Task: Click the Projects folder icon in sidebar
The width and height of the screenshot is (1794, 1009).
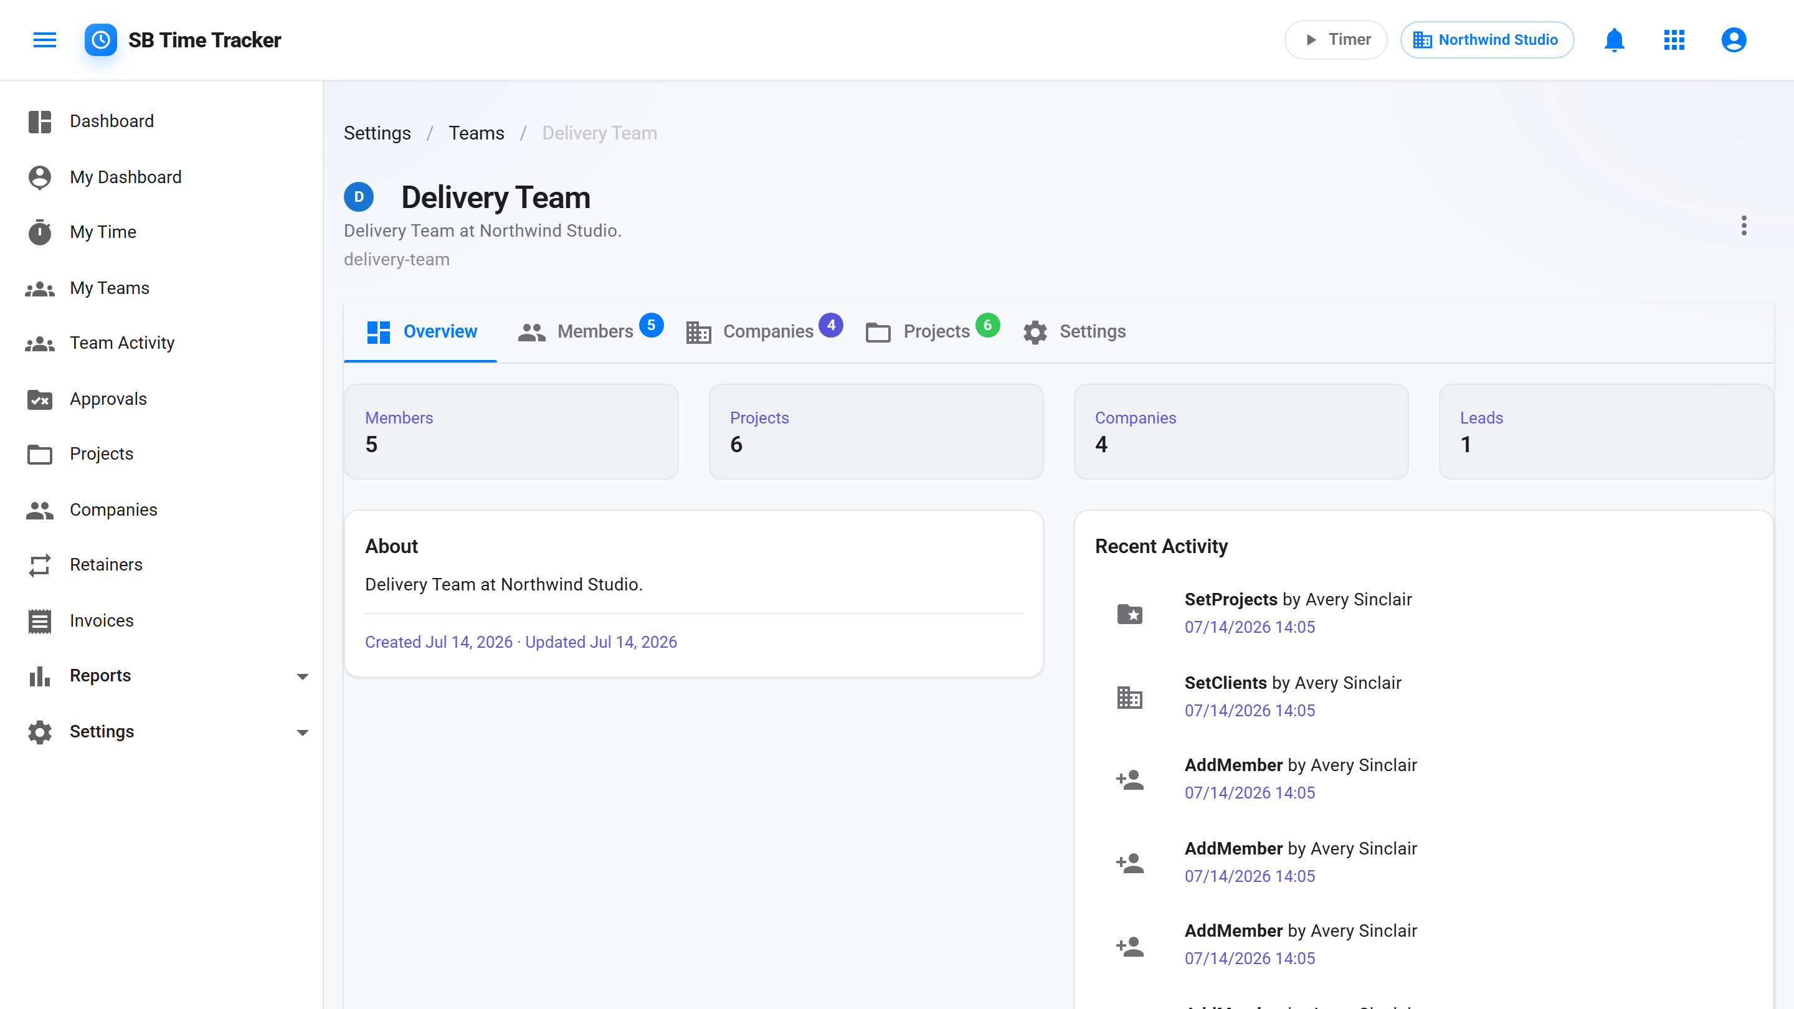Action: (40, 454)
